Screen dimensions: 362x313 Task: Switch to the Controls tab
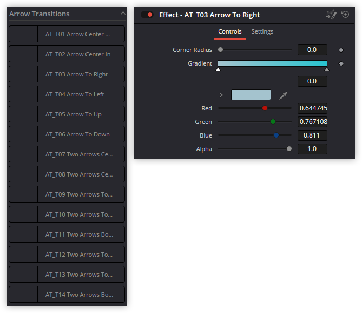(230, 31)
